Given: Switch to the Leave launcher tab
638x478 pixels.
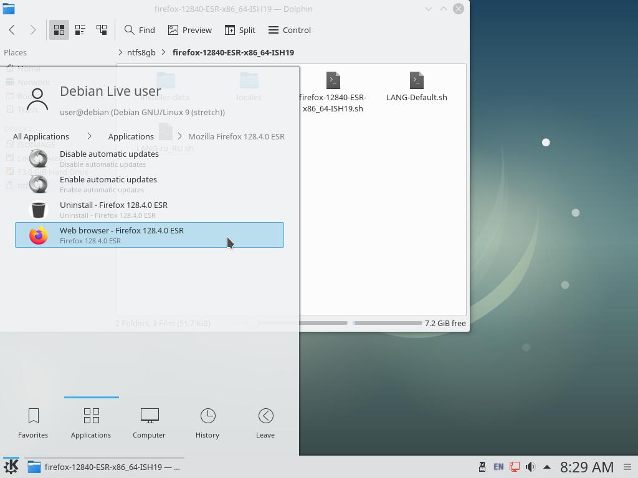Looking at the screenshot, I should 265,423.
